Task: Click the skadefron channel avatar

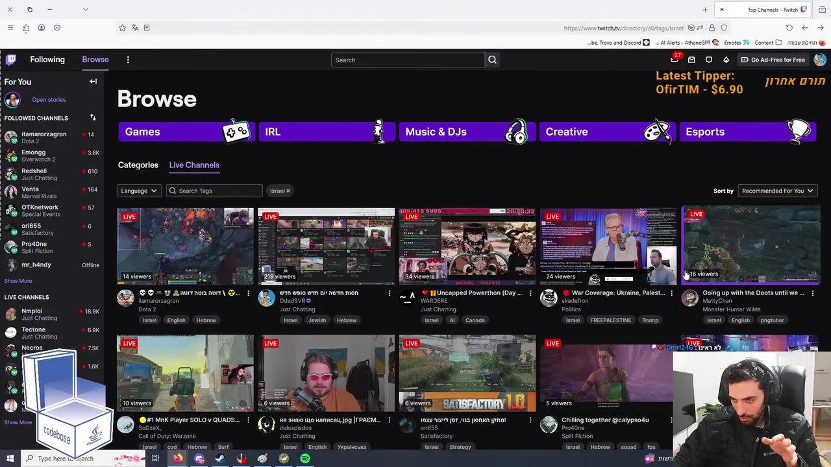Action: pos(549,298)
